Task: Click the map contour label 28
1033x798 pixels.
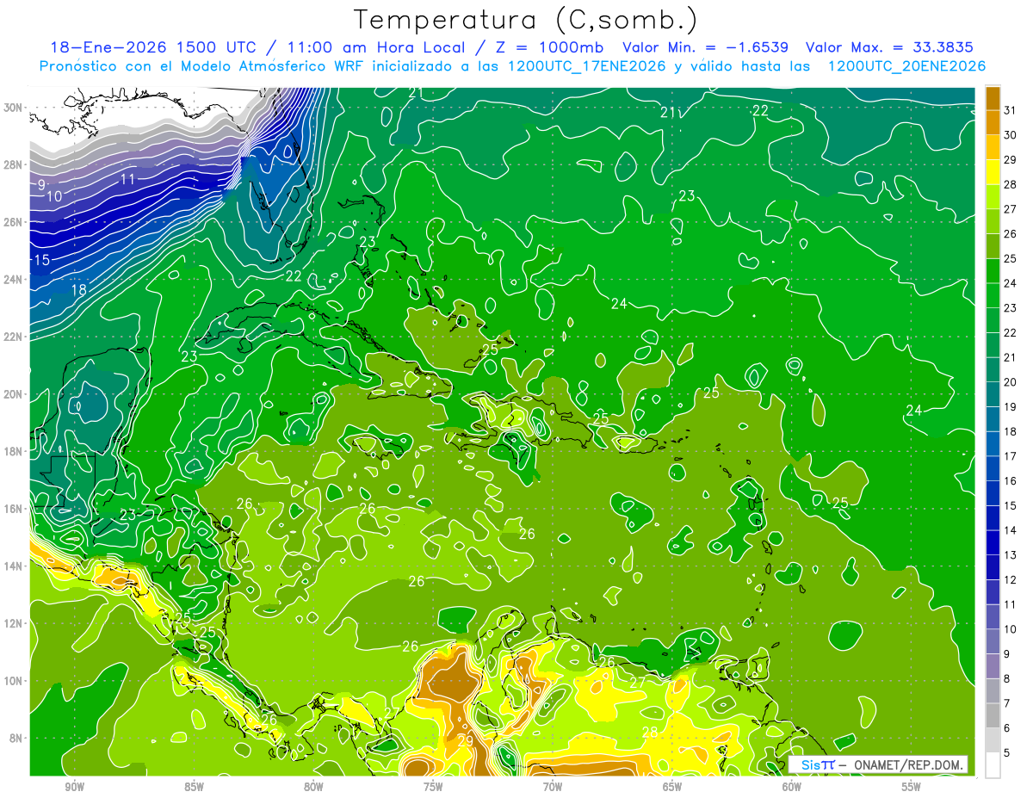Action: (650, 733)
